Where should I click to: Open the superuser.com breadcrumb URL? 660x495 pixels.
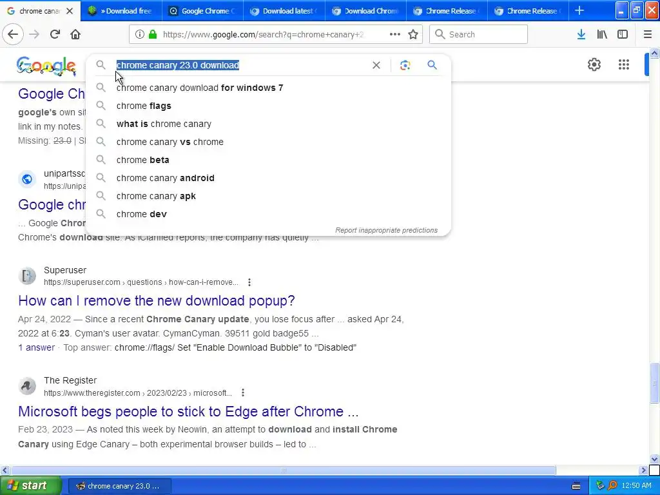coord(141,282)
